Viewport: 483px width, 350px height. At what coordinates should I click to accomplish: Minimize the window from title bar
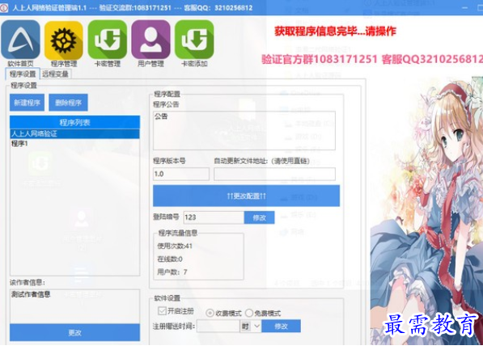click(x=465, y=7)
